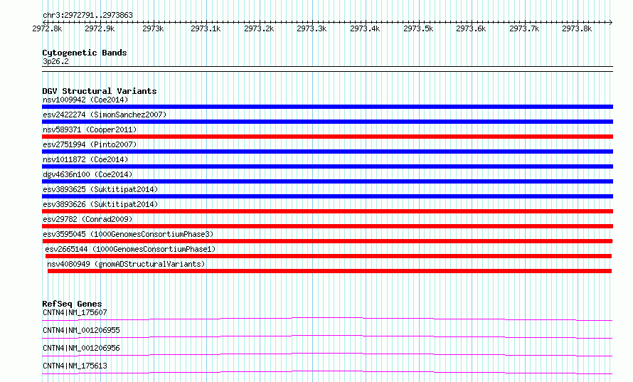Click the red bar for nsv589371
Screen dimensions: 633x382
[x=327, y=137]
